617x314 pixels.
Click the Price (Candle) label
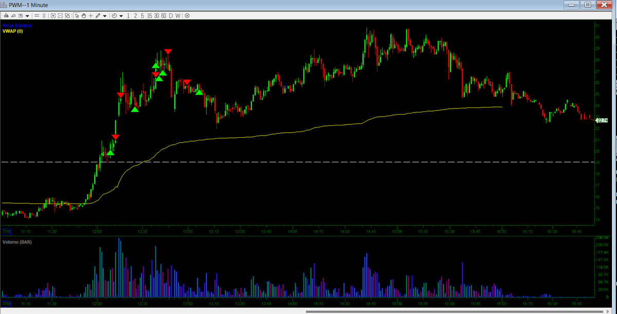point(16,26)
